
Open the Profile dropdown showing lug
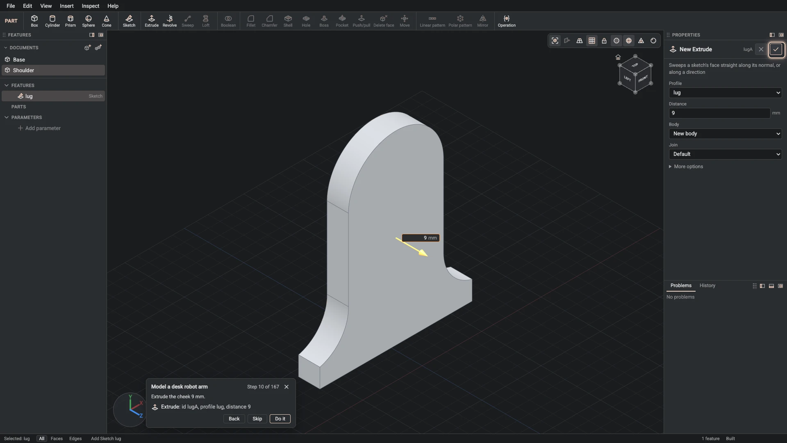(x=725, y=93)
